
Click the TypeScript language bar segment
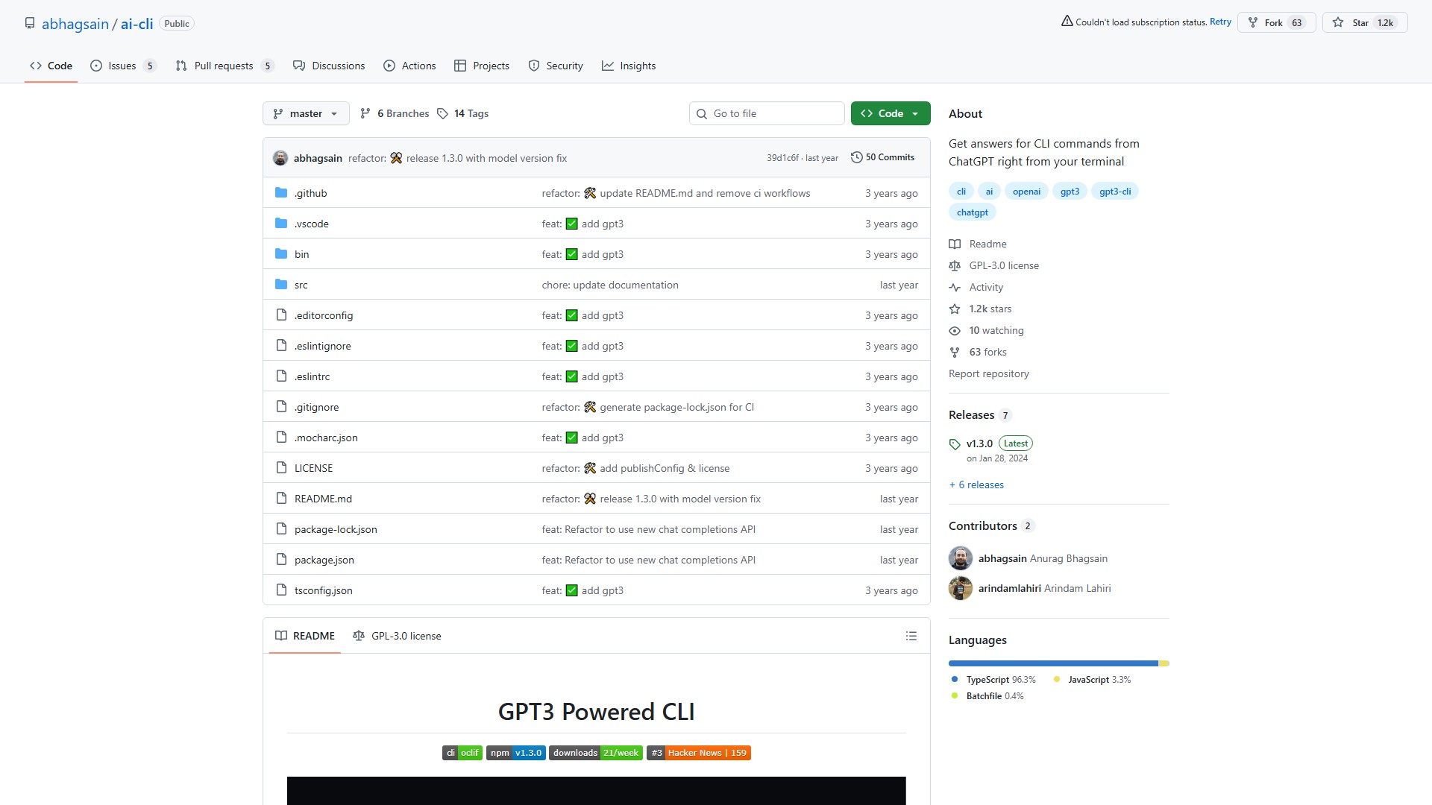pyautogui.click(x=1052, y=663)
